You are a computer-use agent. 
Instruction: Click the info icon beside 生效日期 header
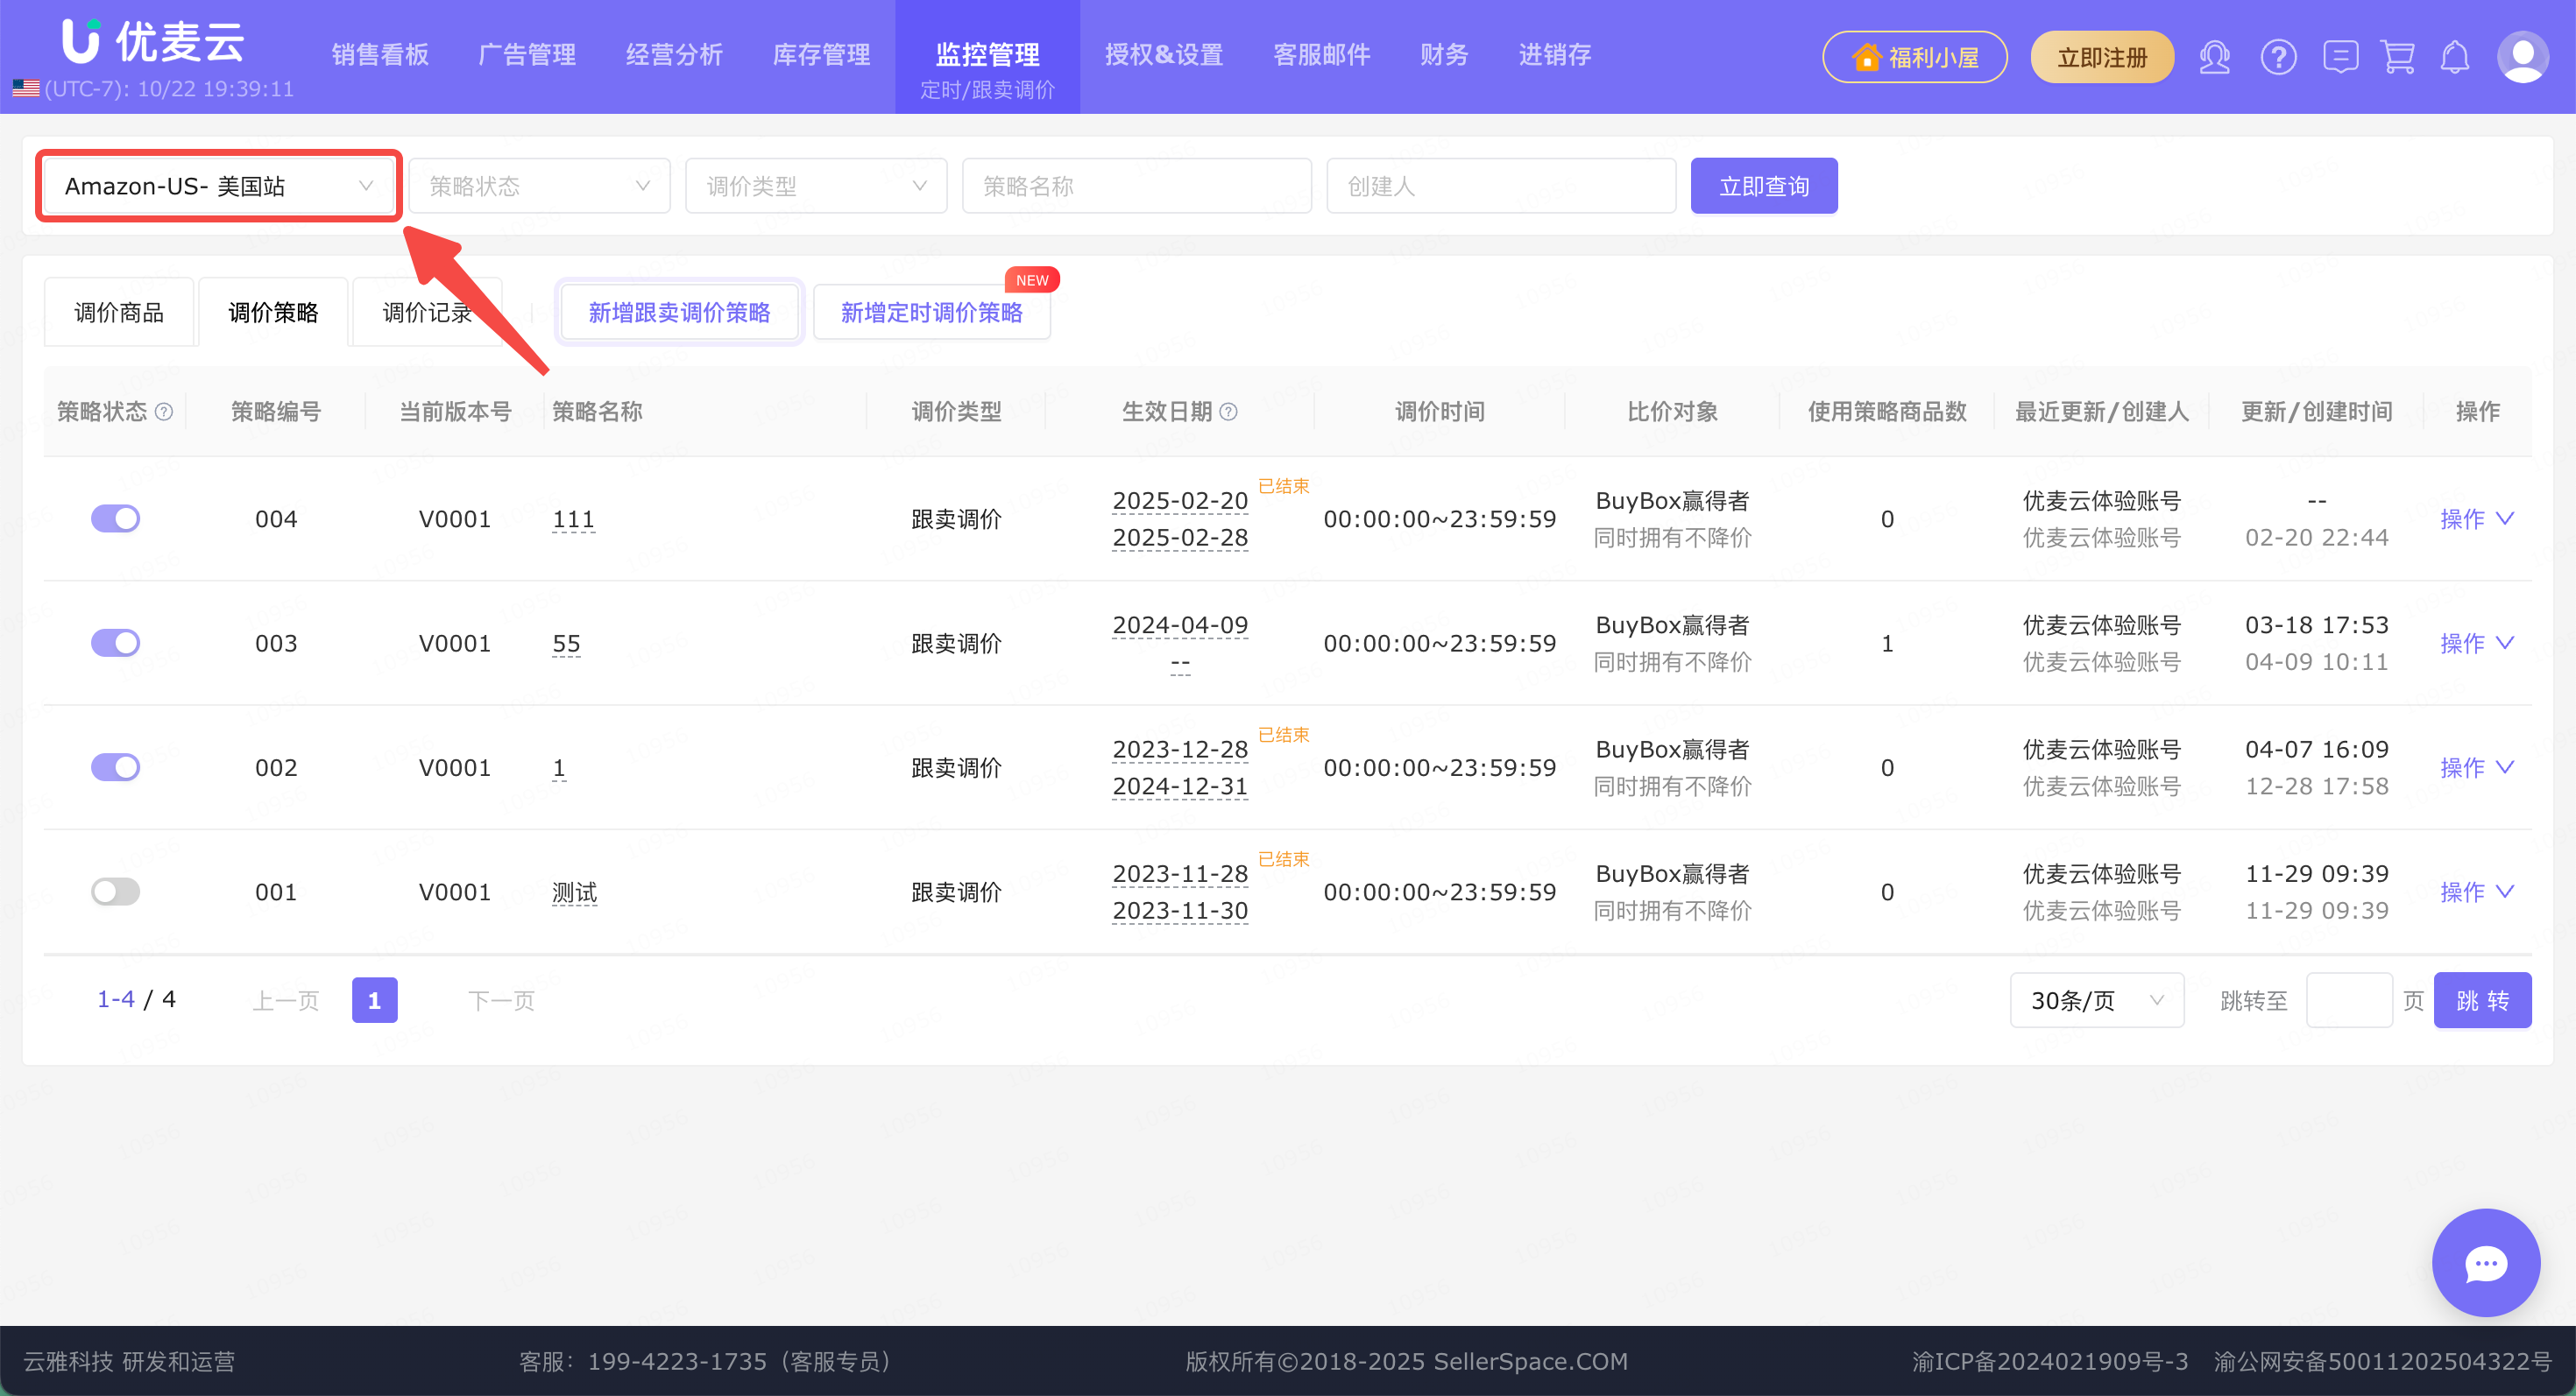[x=1229, y=412]
